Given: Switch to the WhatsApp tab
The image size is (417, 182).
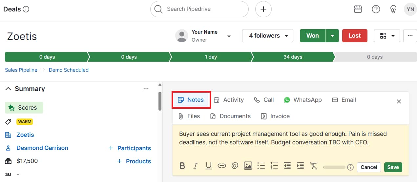Looking at the screenshot, I should tap(303, 100).
